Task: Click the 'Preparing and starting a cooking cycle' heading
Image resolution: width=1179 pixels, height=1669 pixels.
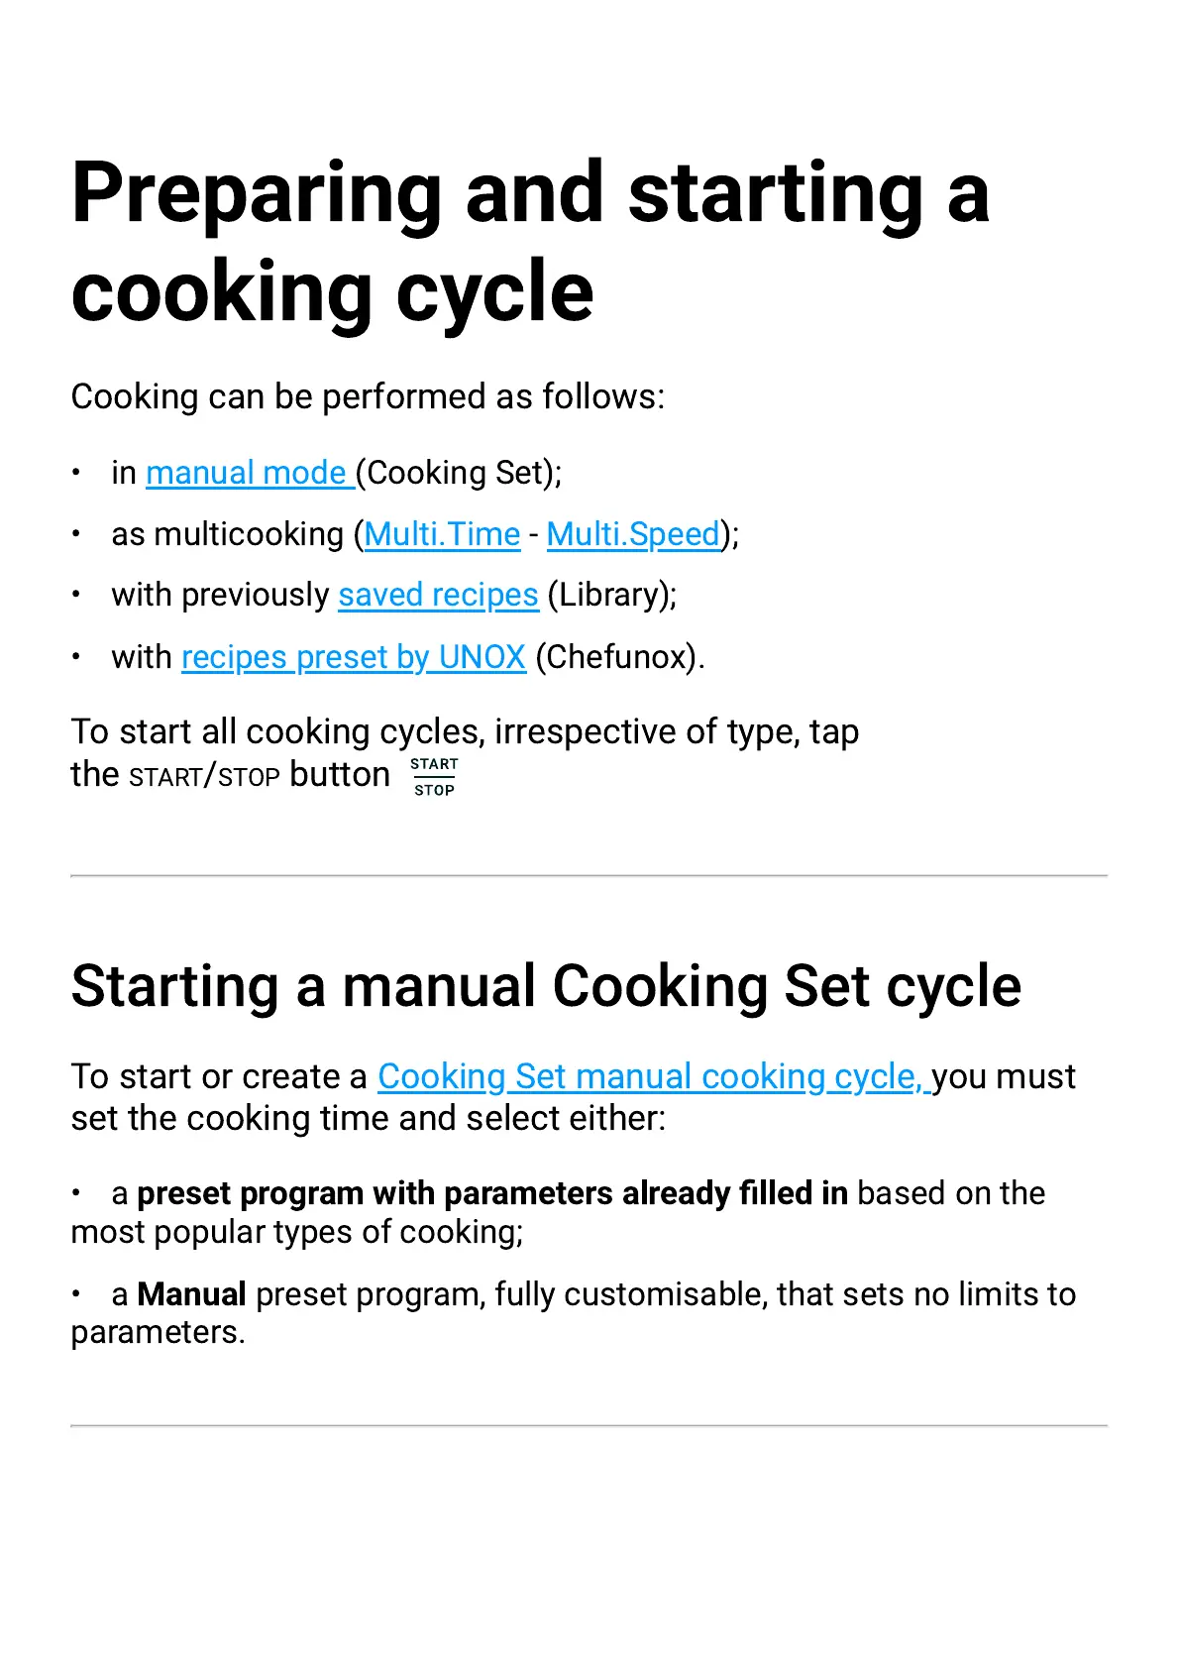Action: [x=531, y=242]
